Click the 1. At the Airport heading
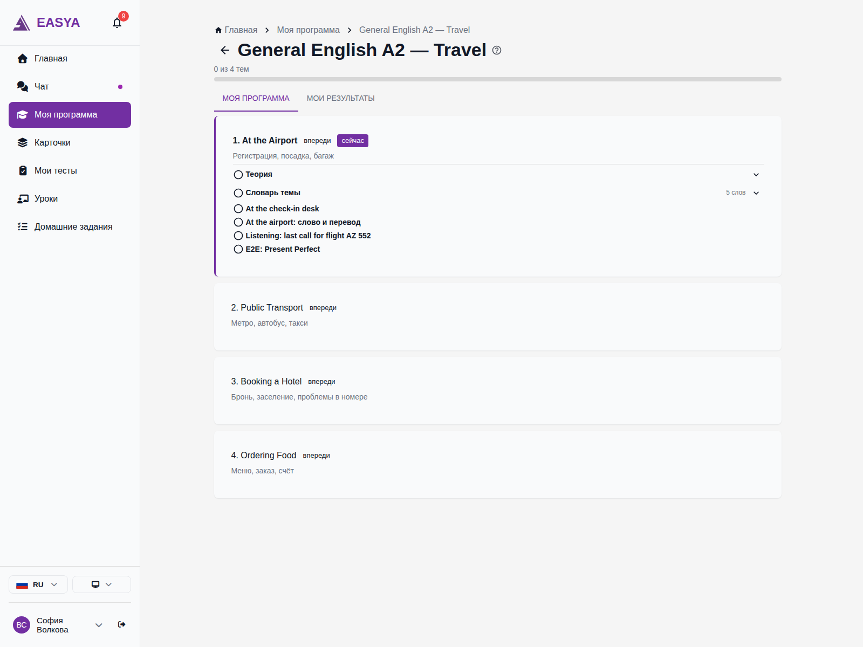The height and width of the screenshot is (647, 863). coord(265,141)
